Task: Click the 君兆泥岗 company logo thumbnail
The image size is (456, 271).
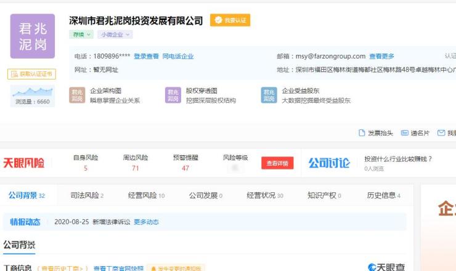Action: [33, 36]
